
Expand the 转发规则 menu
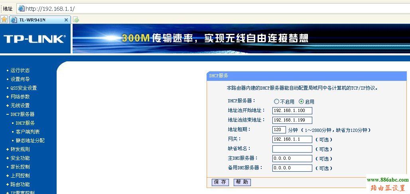pos(20,149)
